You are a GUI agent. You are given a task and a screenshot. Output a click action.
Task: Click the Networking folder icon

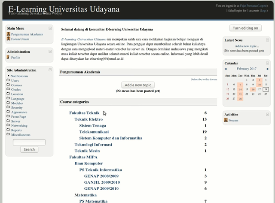(x=8, y=125)
